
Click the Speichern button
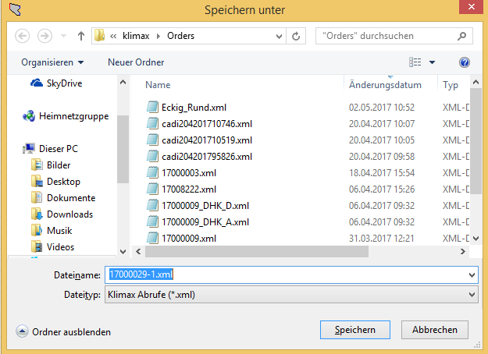355,330
